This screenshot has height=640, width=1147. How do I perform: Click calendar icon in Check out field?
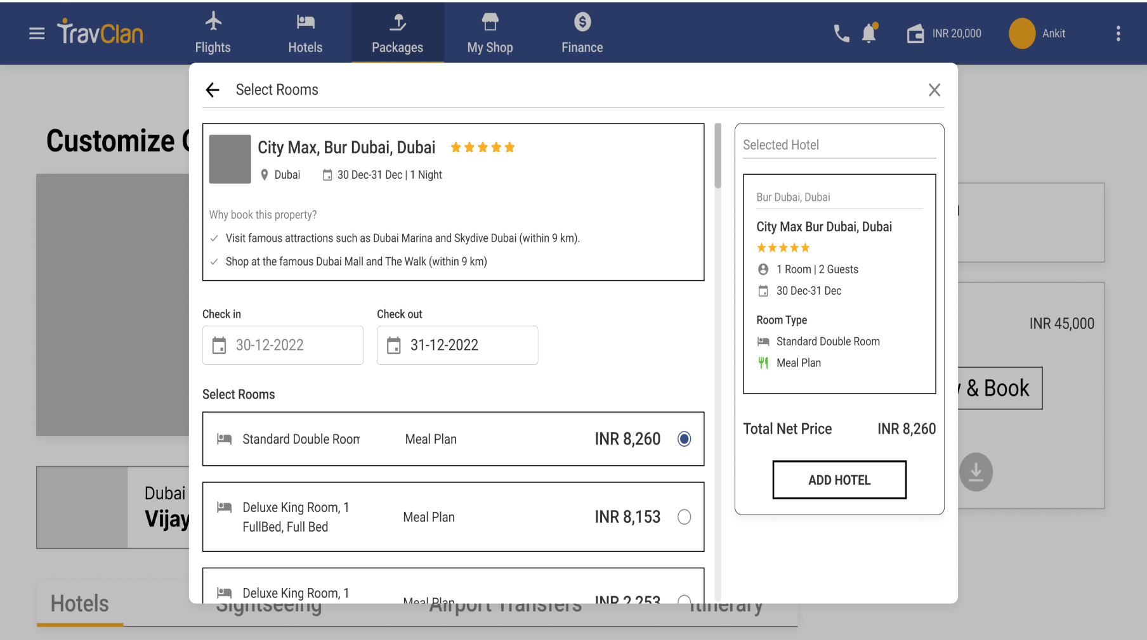coord(394,345)
